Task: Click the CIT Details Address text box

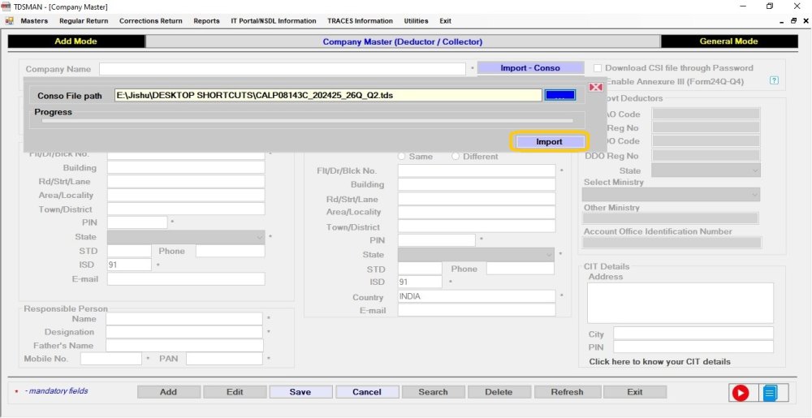Action: click(x=680, y=303)
